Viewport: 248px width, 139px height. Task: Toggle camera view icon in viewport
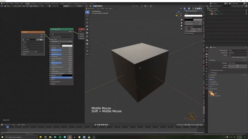pyautogui.click(x=181, y=26)
